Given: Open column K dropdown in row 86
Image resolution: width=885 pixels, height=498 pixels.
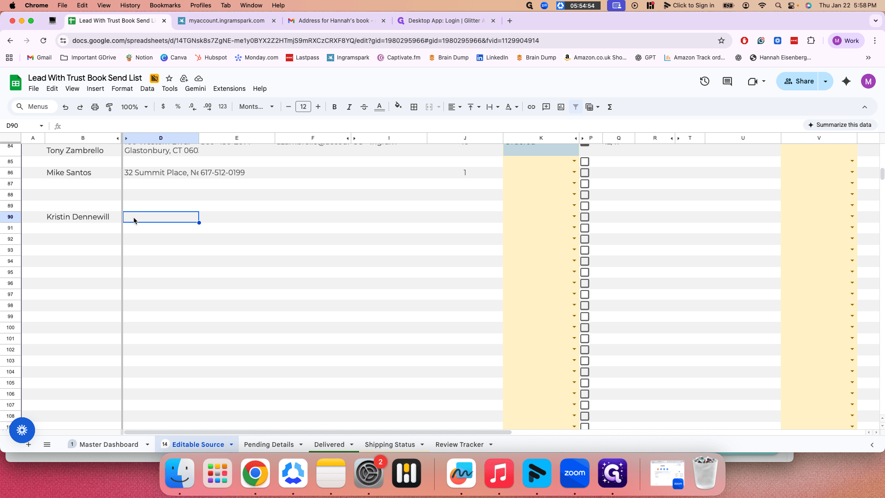Looking at the screenshot, I should [574, 172].
